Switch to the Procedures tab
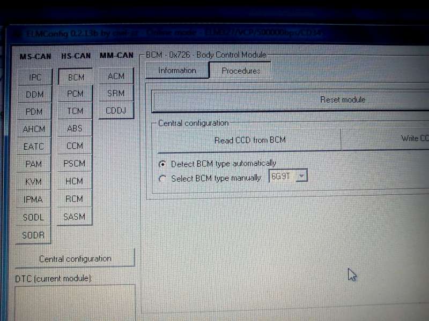Screen dimensions: 429x321 click(241, 71)
